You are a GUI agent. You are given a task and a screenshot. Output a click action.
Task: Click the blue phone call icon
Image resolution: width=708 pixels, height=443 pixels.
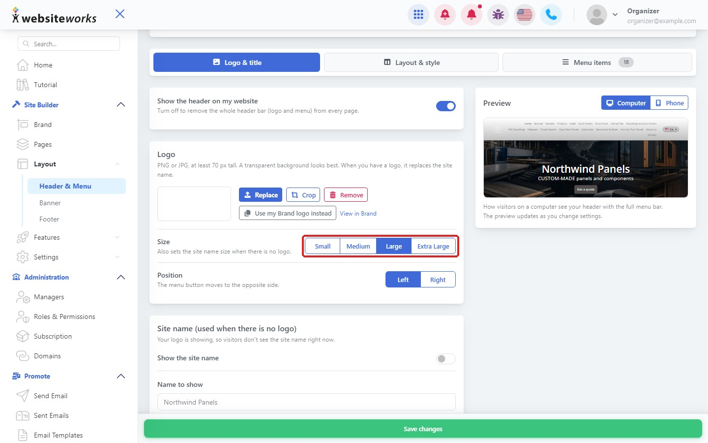click(551, 15)
